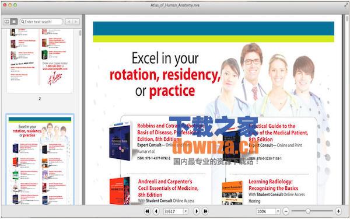Image resolution: width=350 pixels, height=219 pixels.
Task: Click the green zoom window button
Action: [15, 5]
